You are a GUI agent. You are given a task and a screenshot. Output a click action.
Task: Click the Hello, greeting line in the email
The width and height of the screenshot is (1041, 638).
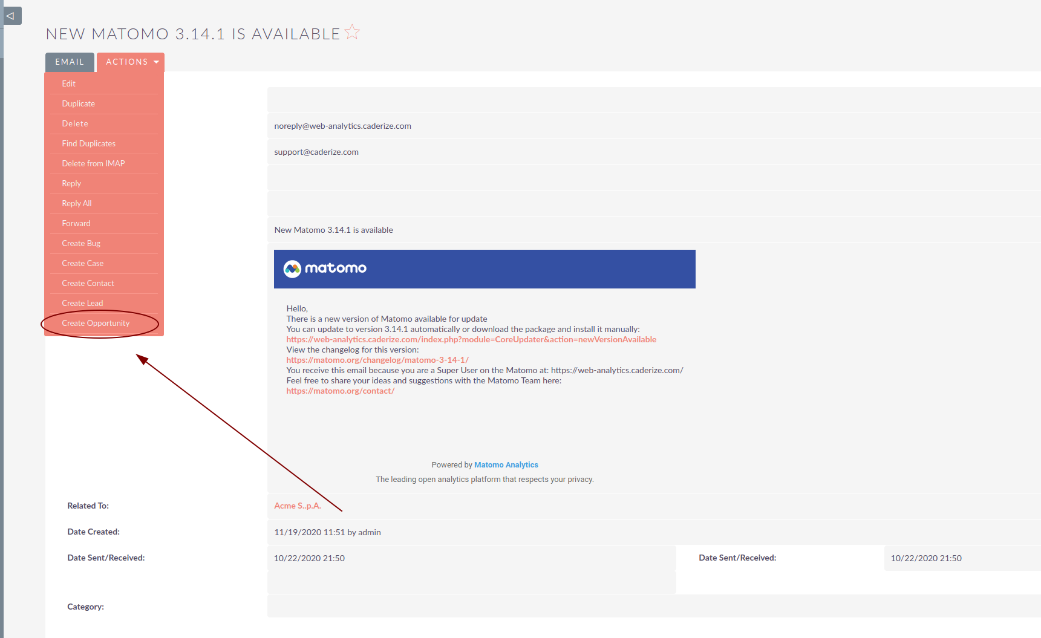297,309
